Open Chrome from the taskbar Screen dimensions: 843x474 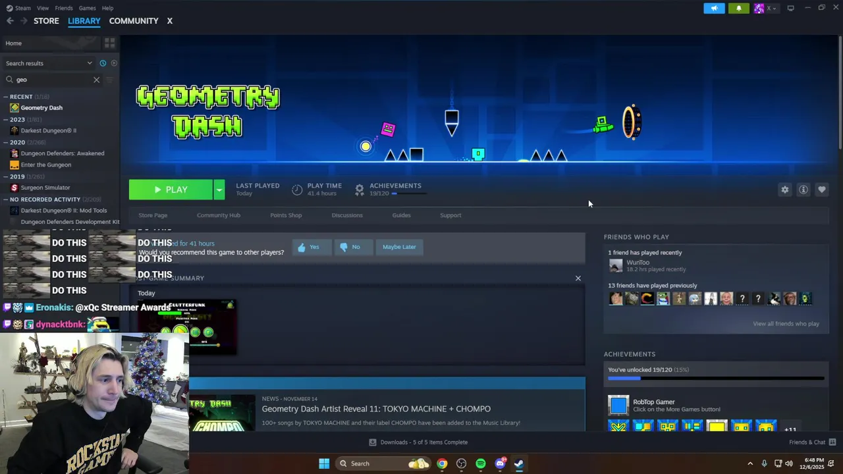click(442, 463)
